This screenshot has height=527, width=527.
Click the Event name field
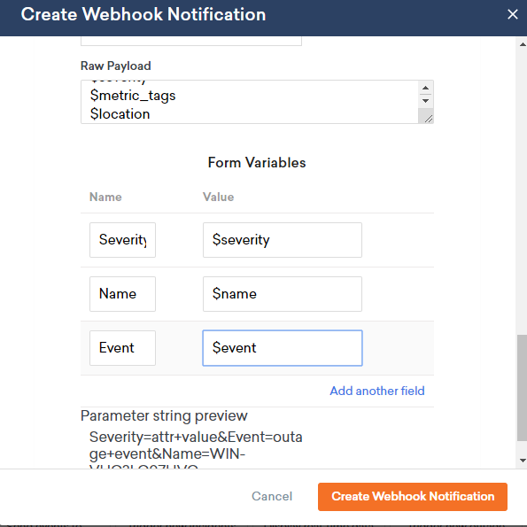(x=123, y=348)
